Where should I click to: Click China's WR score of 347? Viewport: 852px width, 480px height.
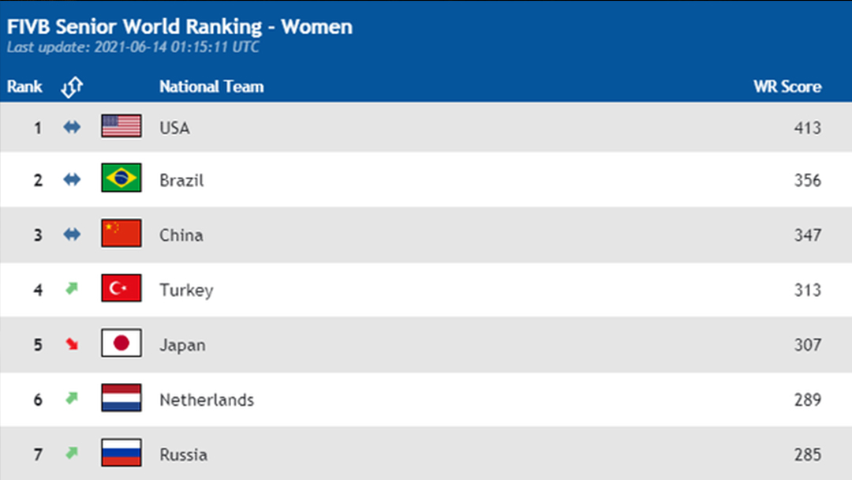[807, 234]
